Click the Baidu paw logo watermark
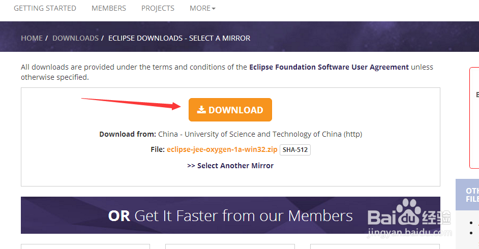This screenshot has height=249, width=479. (x=408, y=211)
